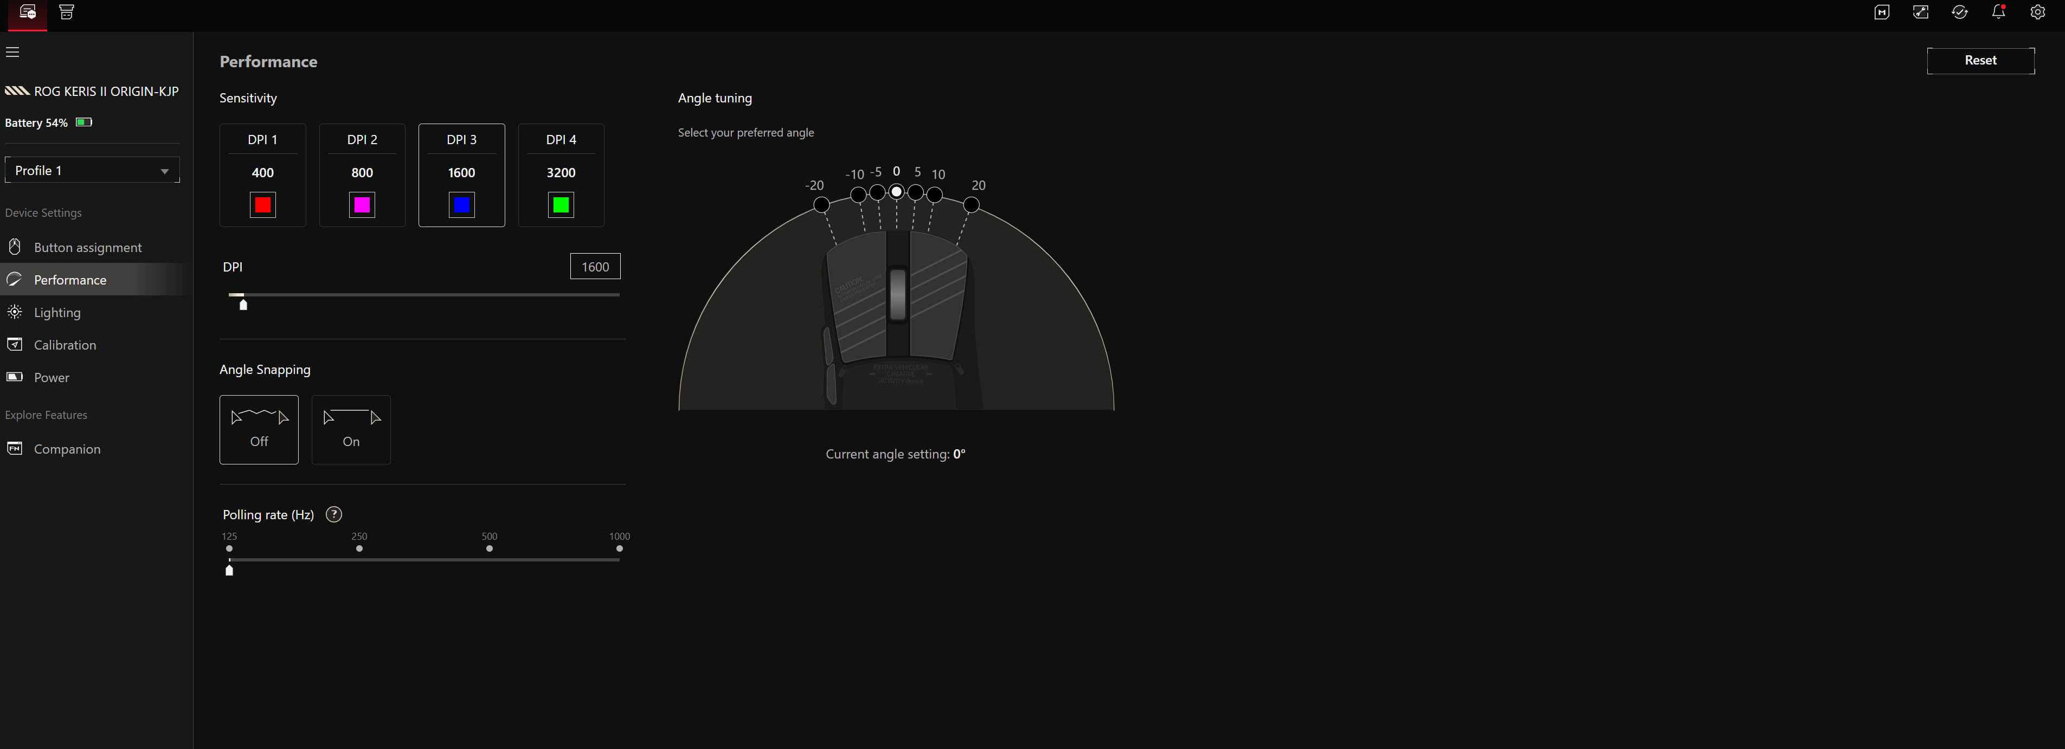Click the DPI value input field

pyautogui.click(x=595, y=267)
